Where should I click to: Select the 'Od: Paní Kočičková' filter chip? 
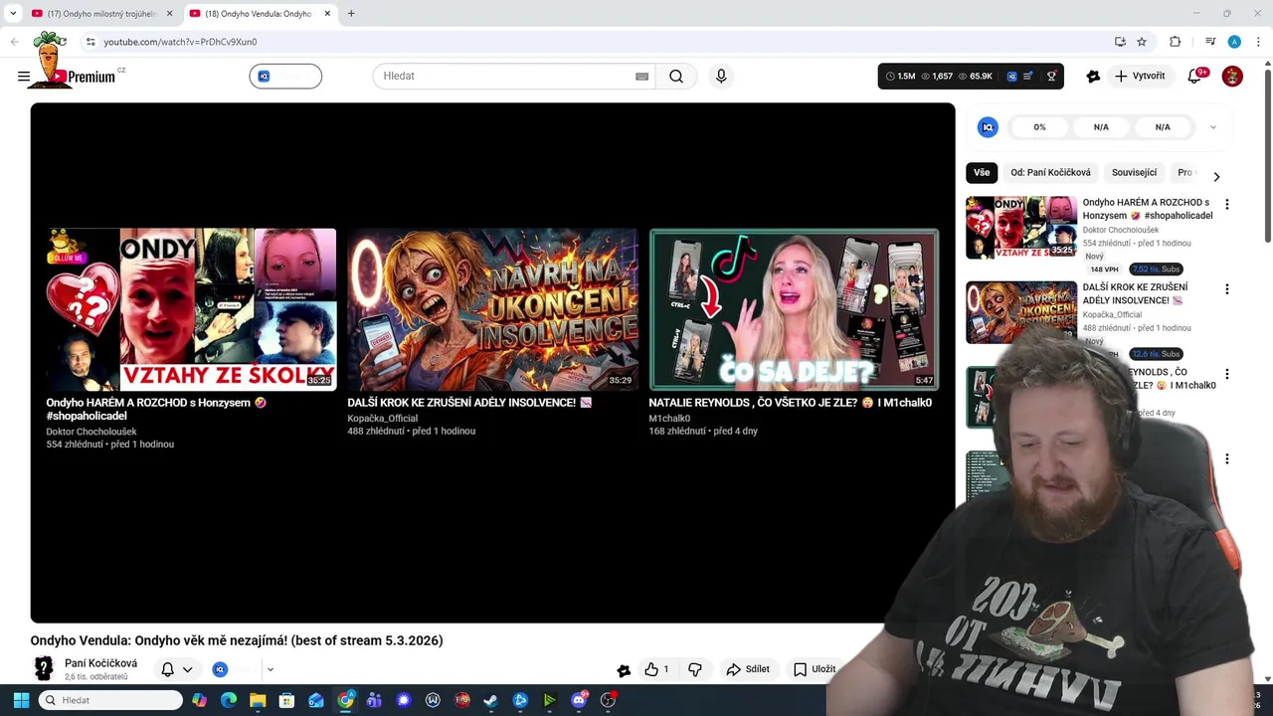[1050, 173]
